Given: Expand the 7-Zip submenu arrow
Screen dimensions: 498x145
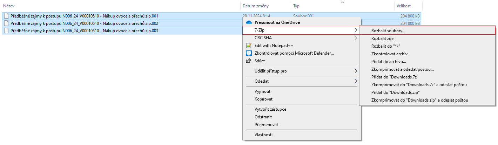Looking at the screenshot, I should (356, 30).
